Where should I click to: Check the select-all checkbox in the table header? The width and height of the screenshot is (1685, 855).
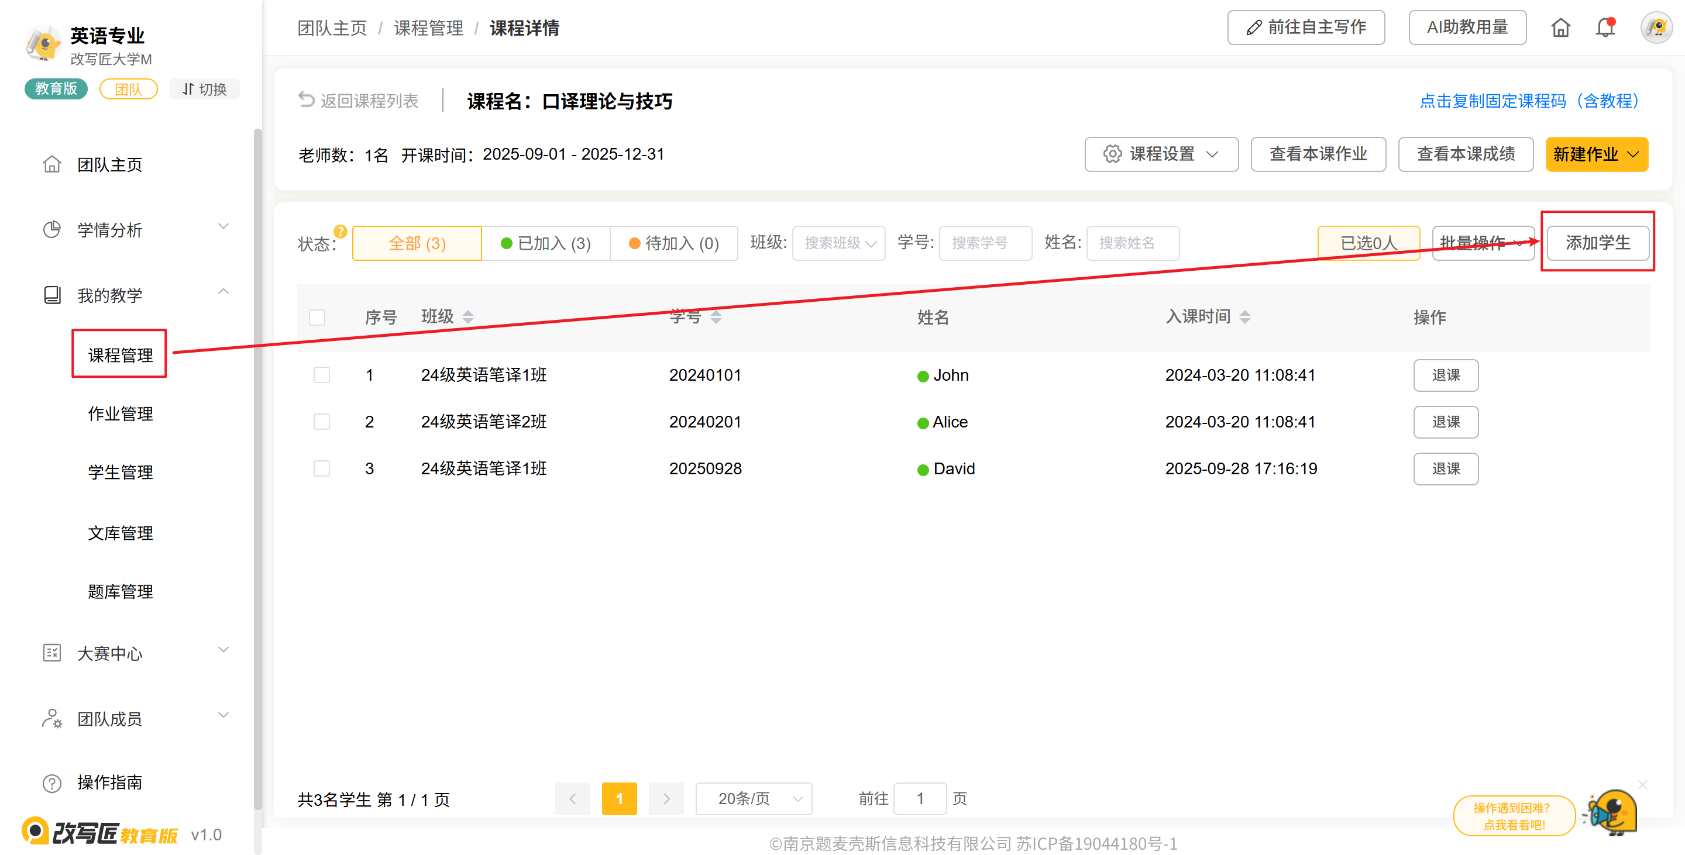pyautogui.click(x=317, y=318)
